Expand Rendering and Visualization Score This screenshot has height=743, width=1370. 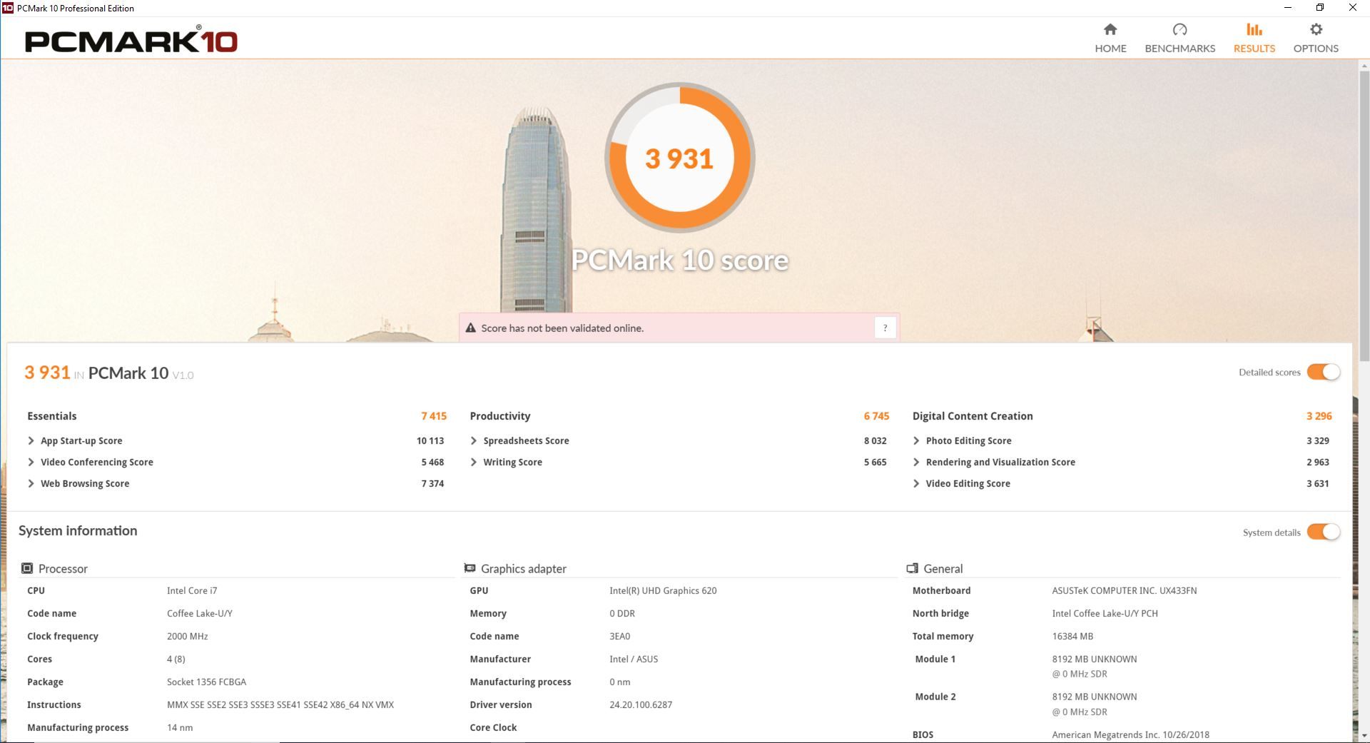coord(916,462)
